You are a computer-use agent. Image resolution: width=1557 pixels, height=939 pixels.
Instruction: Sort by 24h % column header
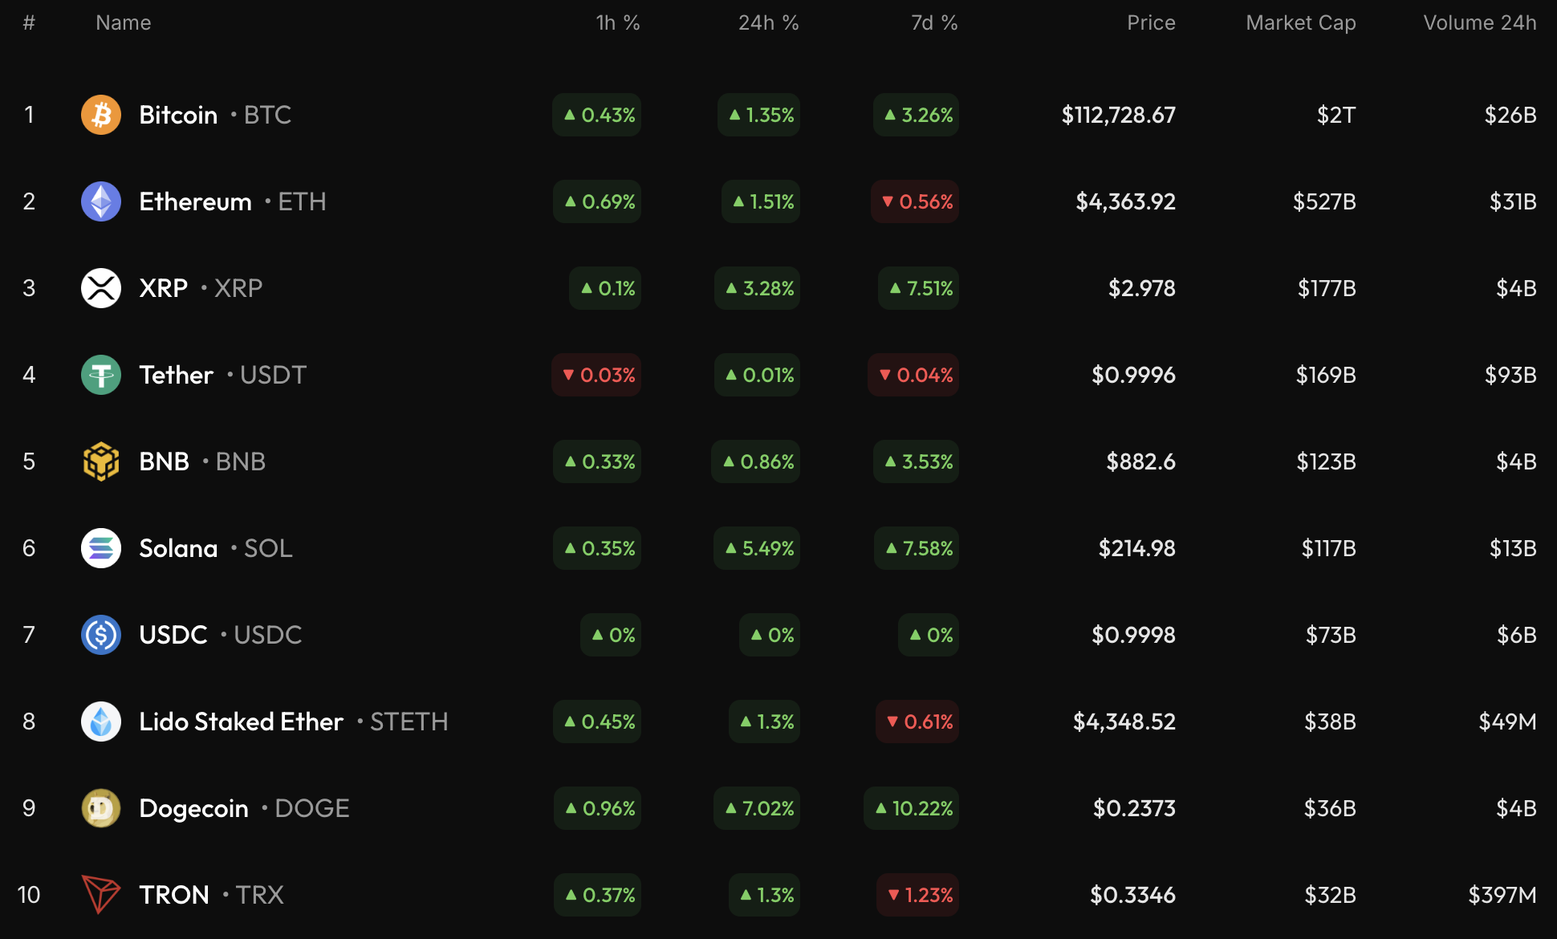tap(768, 22)
